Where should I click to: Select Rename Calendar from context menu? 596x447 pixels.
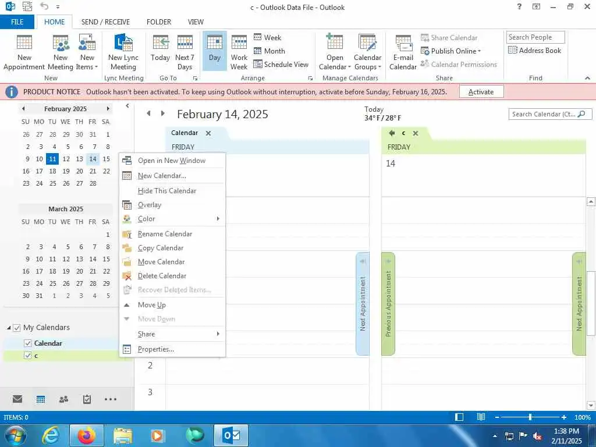pos(172,234)
